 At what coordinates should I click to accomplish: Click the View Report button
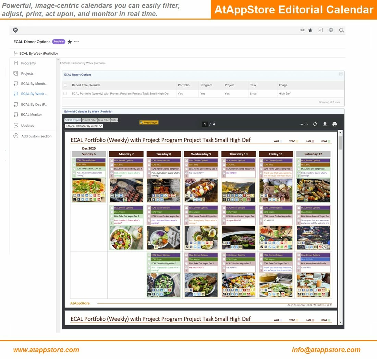click(149, 122)
